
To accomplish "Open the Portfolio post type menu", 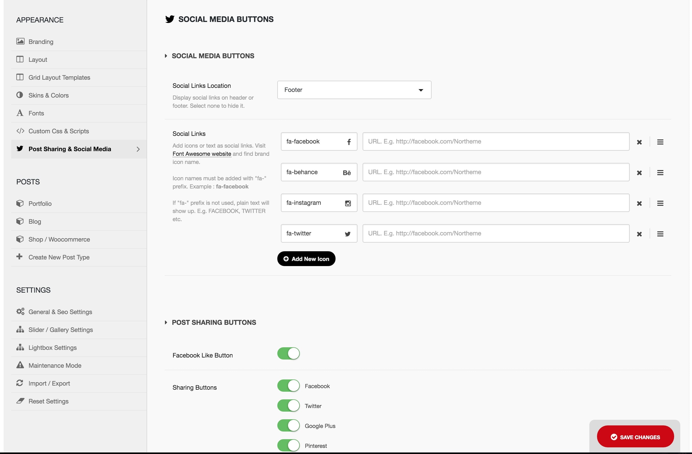I will [40, 203].
